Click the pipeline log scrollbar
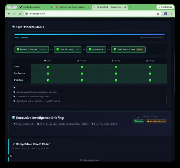This screenshot has height=168, width=180. 166,100
